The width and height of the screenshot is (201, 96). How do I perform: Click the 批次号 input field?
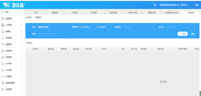[181, 27]
